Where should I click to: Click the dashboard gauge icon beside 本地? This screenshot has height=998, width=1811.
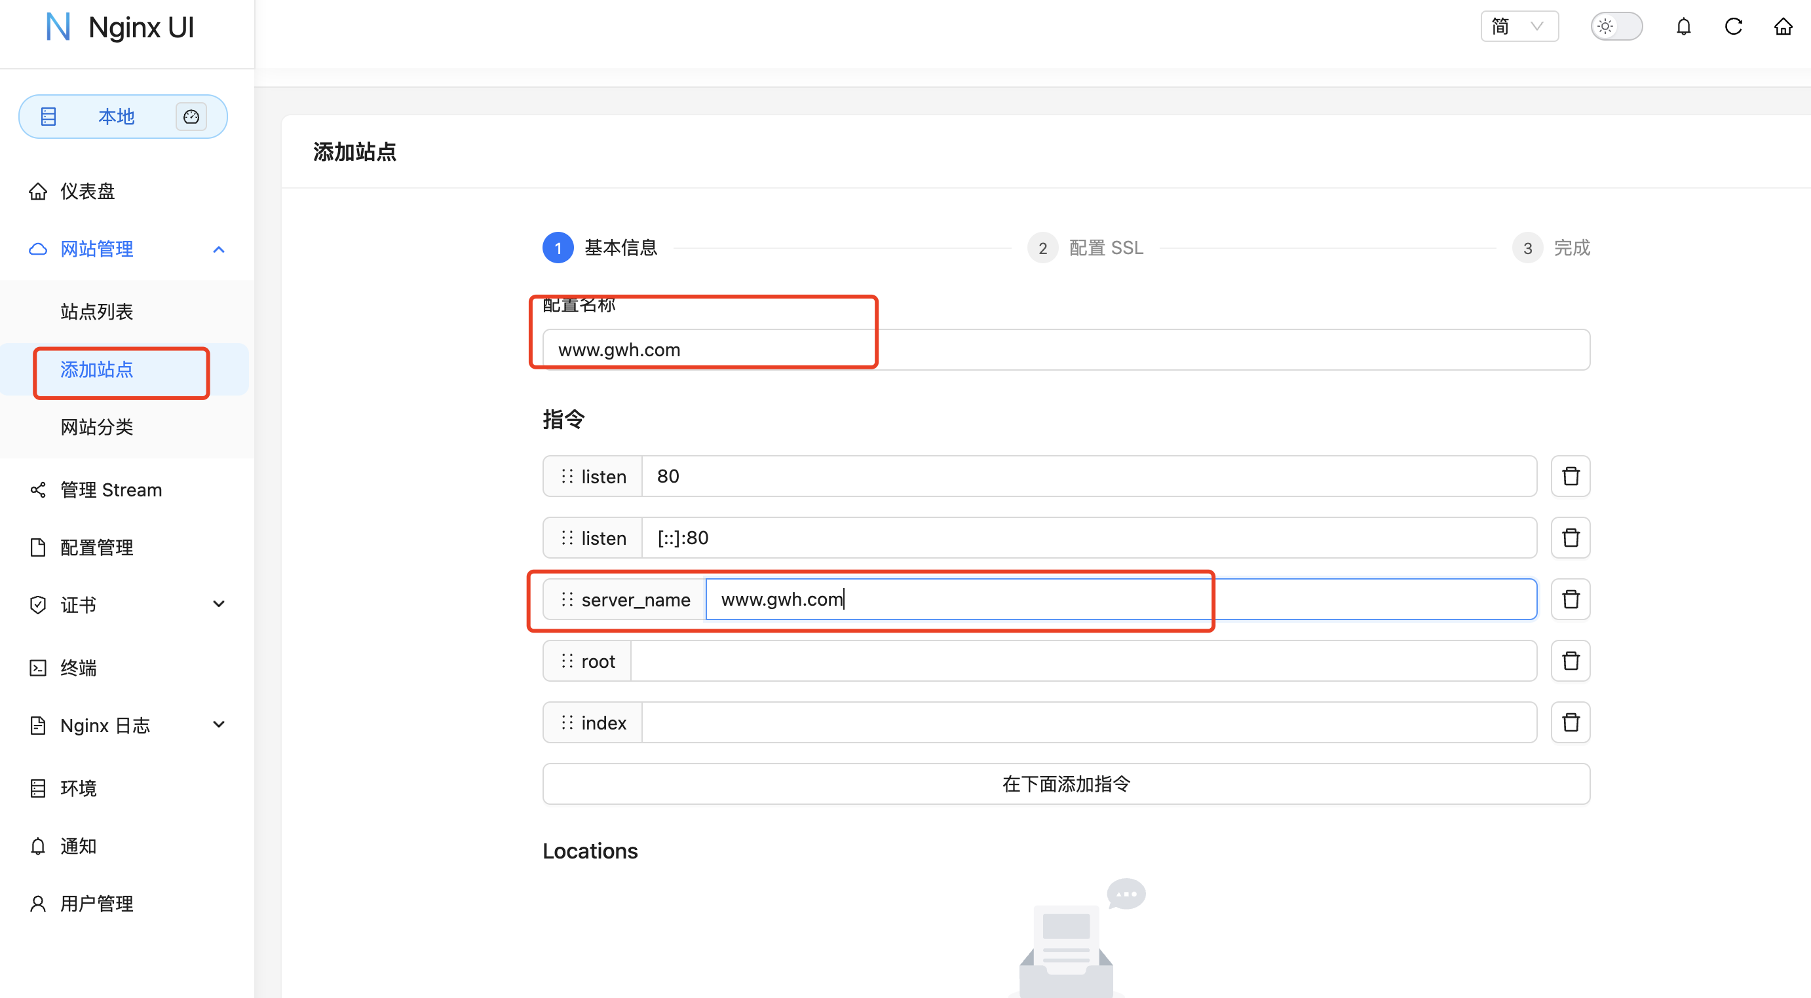pyautogui.click(x=191, y=117)
